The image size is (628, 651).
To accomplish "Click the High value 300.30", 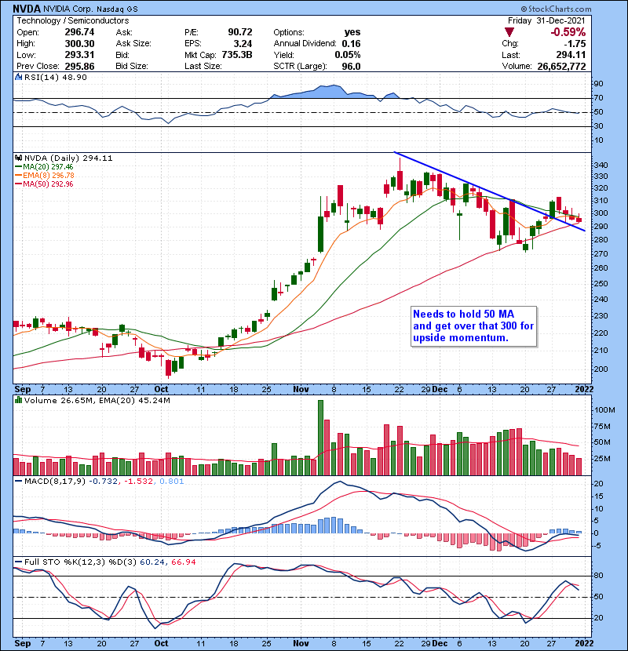I will (79, 44).
